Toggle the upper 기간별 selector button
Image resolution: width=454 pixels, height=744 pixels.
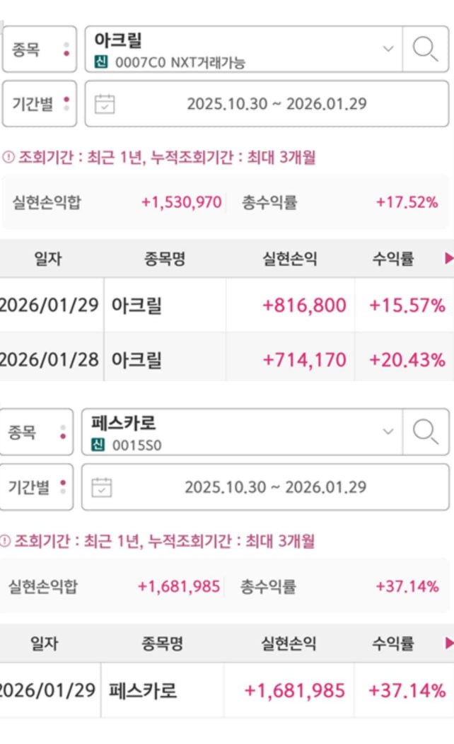pos(39,104)
